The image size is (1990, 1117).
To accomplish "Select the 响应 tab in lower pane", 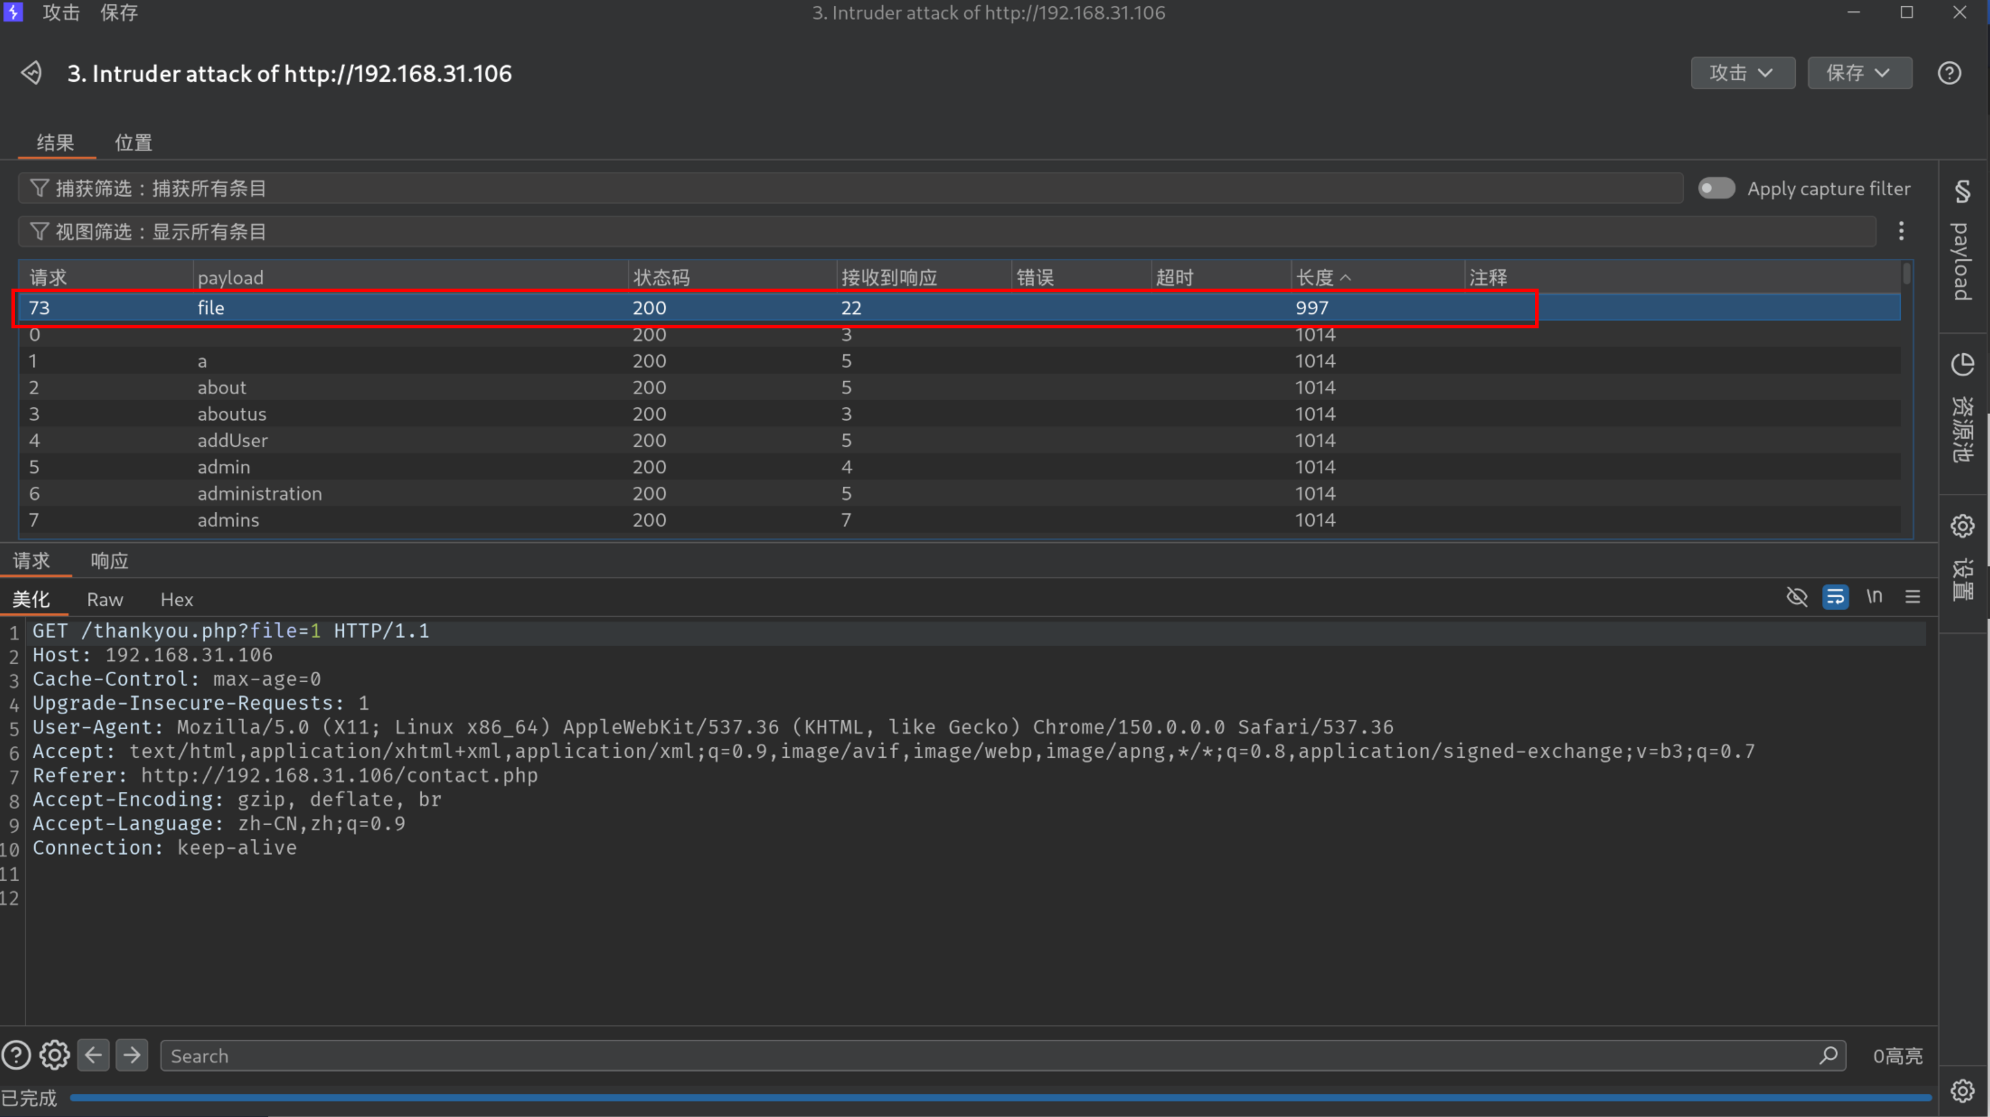I will click(110, 561).
